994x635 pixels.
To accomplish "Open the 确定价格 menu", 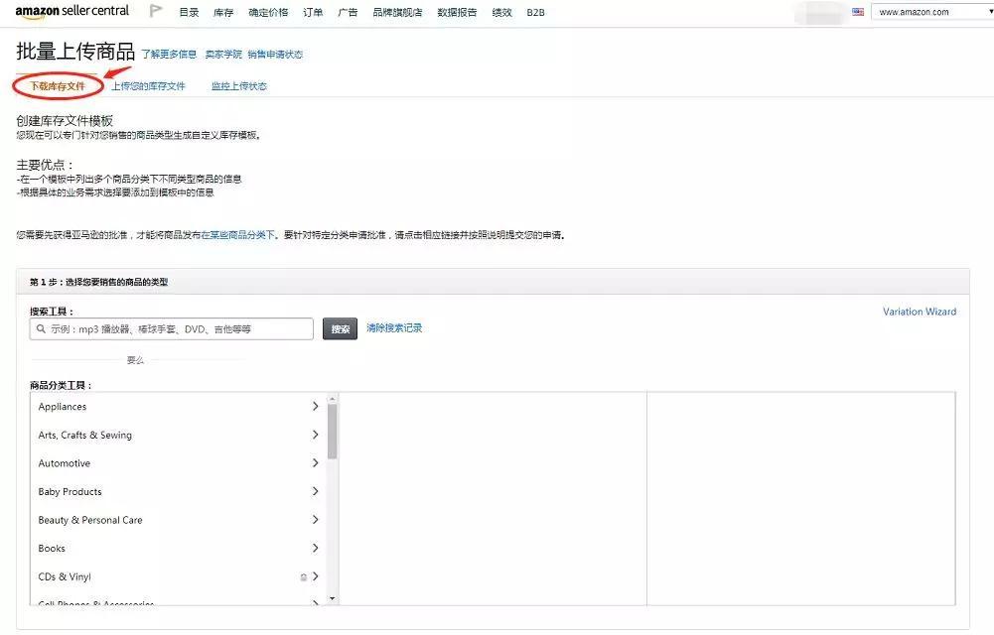I will 268,12.
